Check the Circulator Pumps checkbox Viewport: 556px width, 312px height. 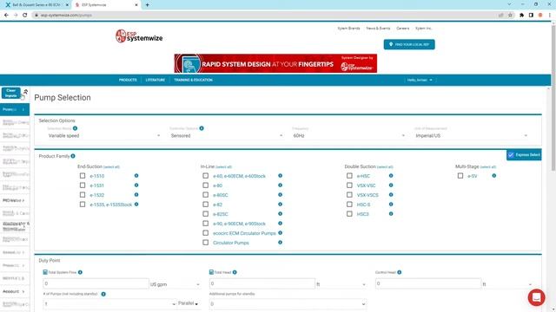point(205,243)
